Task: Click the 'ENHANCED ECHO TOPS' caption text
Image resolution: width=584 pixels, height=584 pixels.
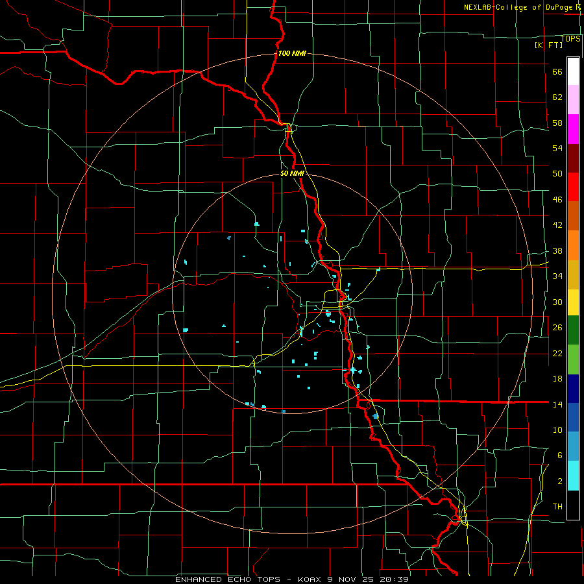Action: point(228,579)
